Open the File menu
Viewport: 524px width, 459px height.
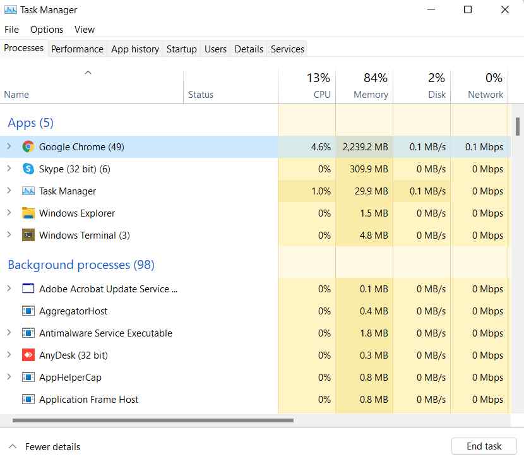click(x=12, y=30)
